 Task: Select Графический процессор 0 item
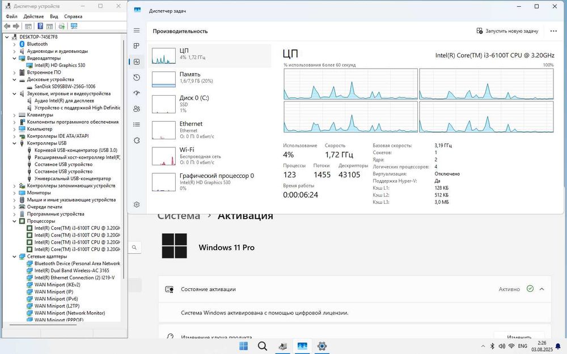(x=210, y=182)
